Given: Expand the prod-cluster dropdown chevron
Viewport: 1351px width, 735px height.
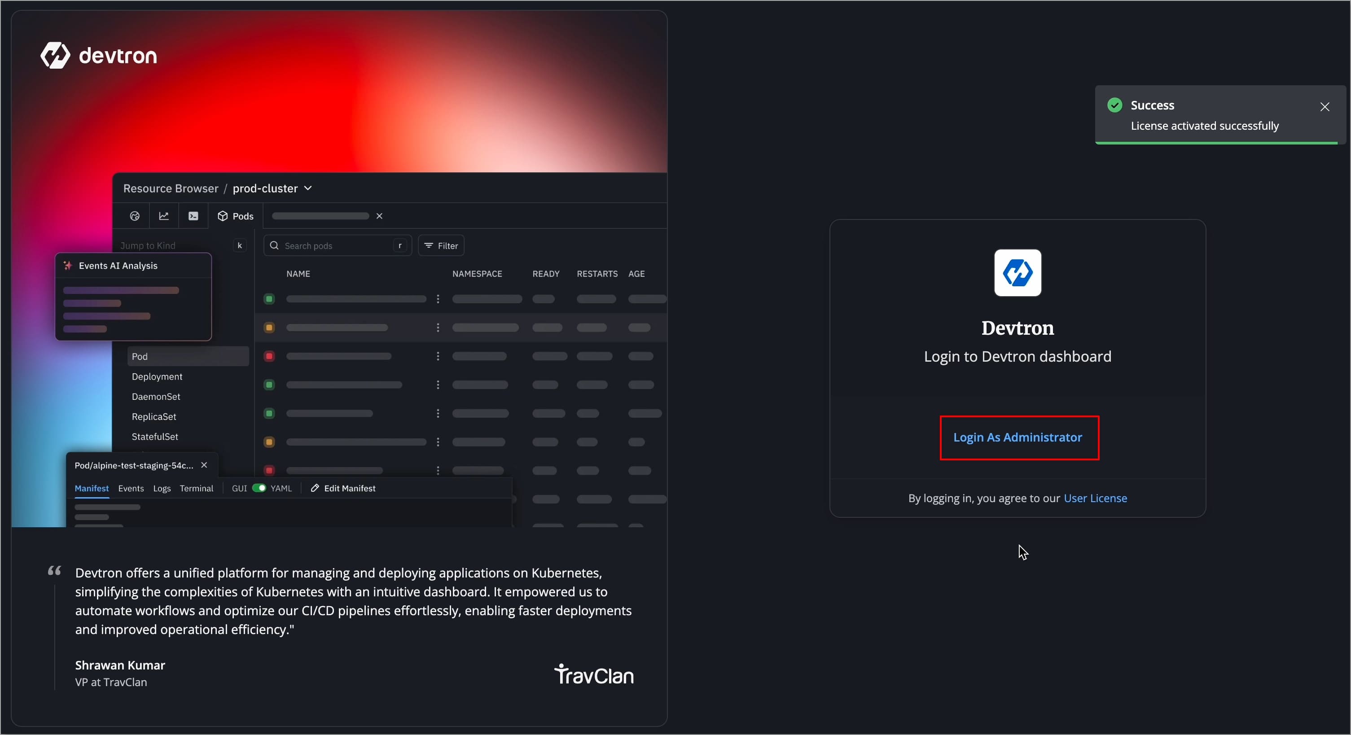Looking at the screenshot, I should point(308,188).
